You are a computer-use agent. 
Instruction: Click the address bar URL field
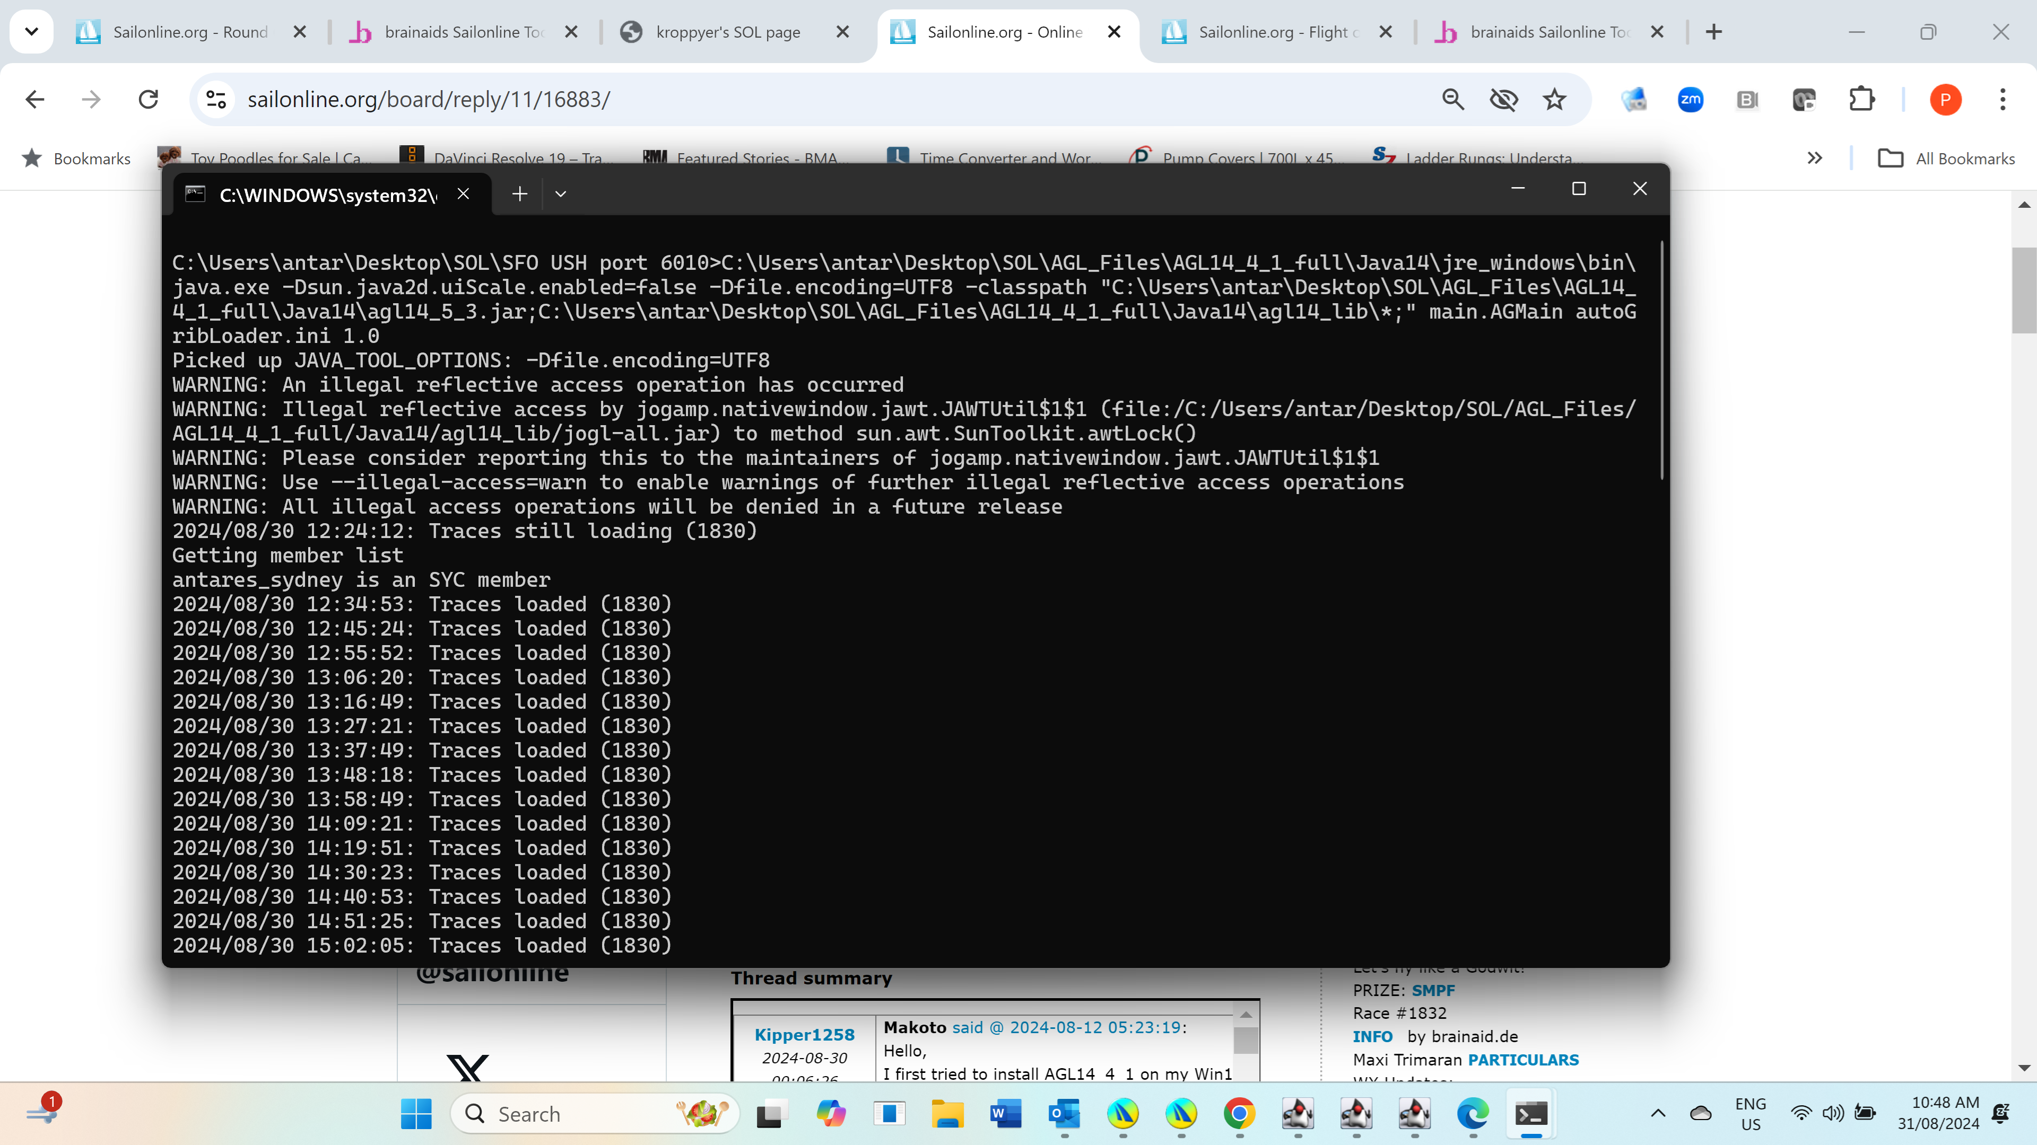(x=822, y=100)
